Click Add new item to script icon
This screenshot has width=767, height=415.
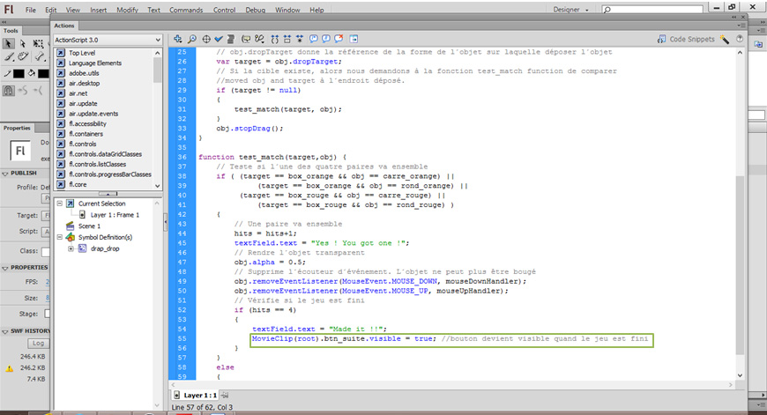[178, 40]
